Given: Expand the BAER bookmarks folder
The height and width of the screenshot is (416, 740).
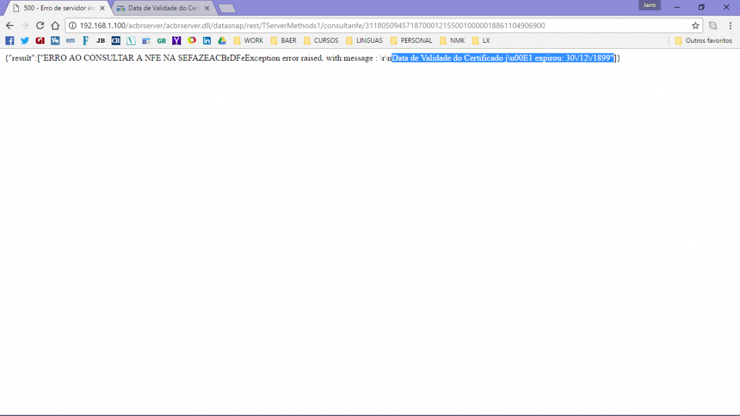Looking at the screenshot, I should (283, 40).
